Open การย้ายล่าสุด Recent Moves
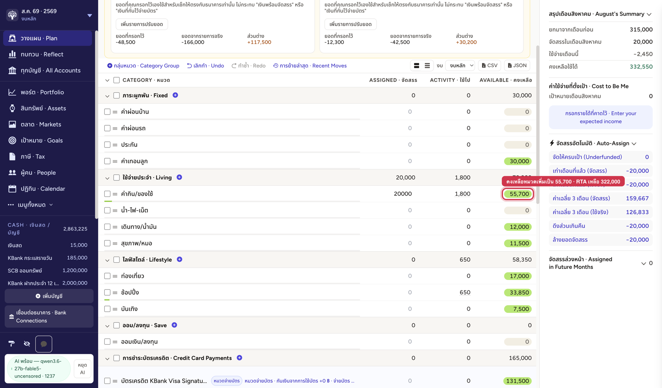This screenshot has height=388, width=662. tap(310, 65)
